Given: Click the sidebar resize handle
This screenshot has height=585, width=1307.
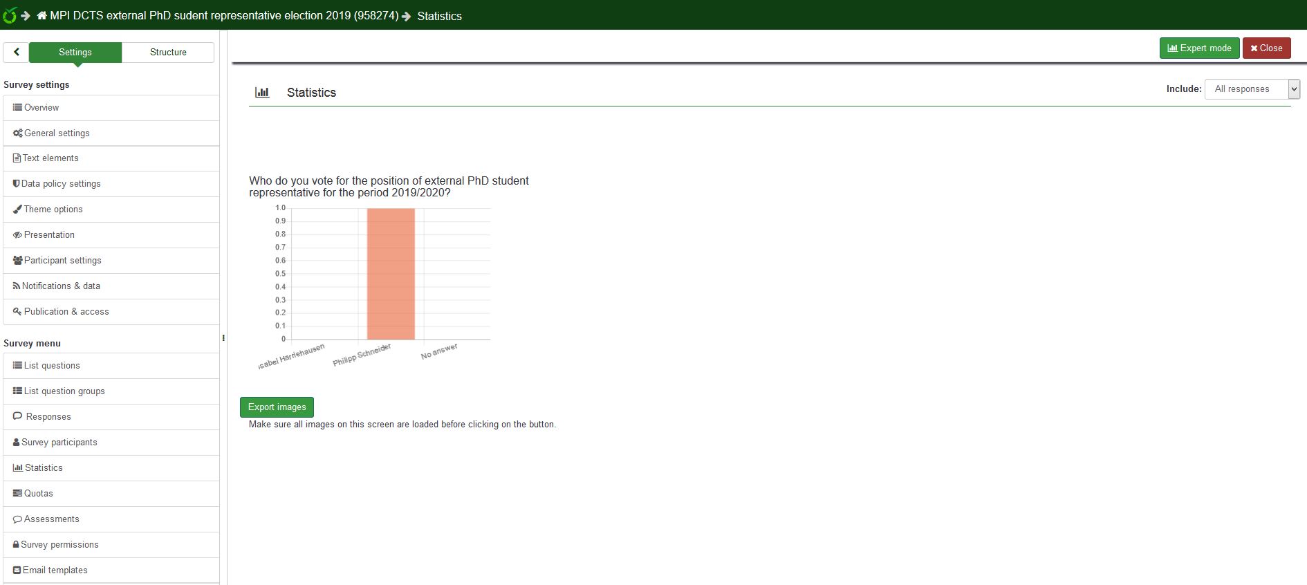Looking at the screenshot, I should 223,338.
